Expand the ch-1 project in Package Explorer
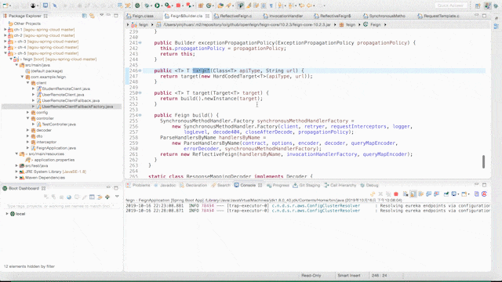 tap(5, 30)
